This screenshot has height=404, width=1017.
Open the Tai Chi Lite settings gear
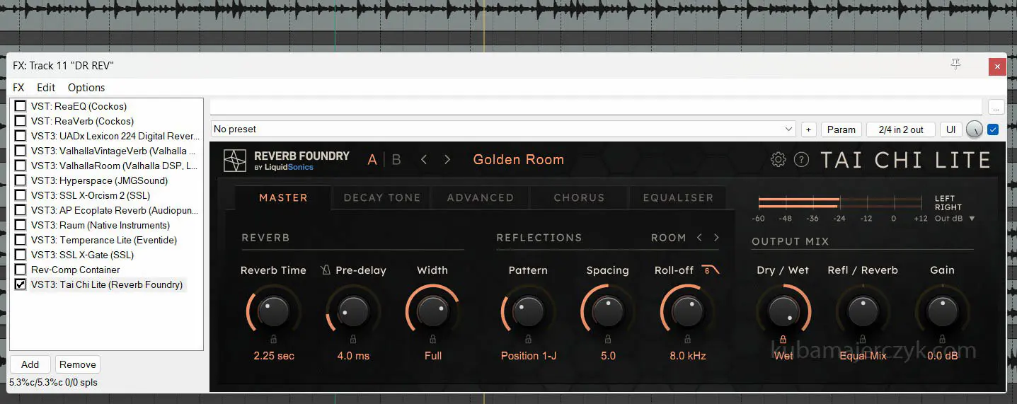pos(778,160)
